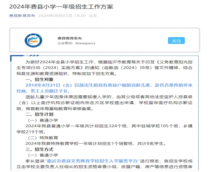Click the heading 二、招生计划
Image resolution: width=212 pixels, height=172 pixels.
pos(39,115)
